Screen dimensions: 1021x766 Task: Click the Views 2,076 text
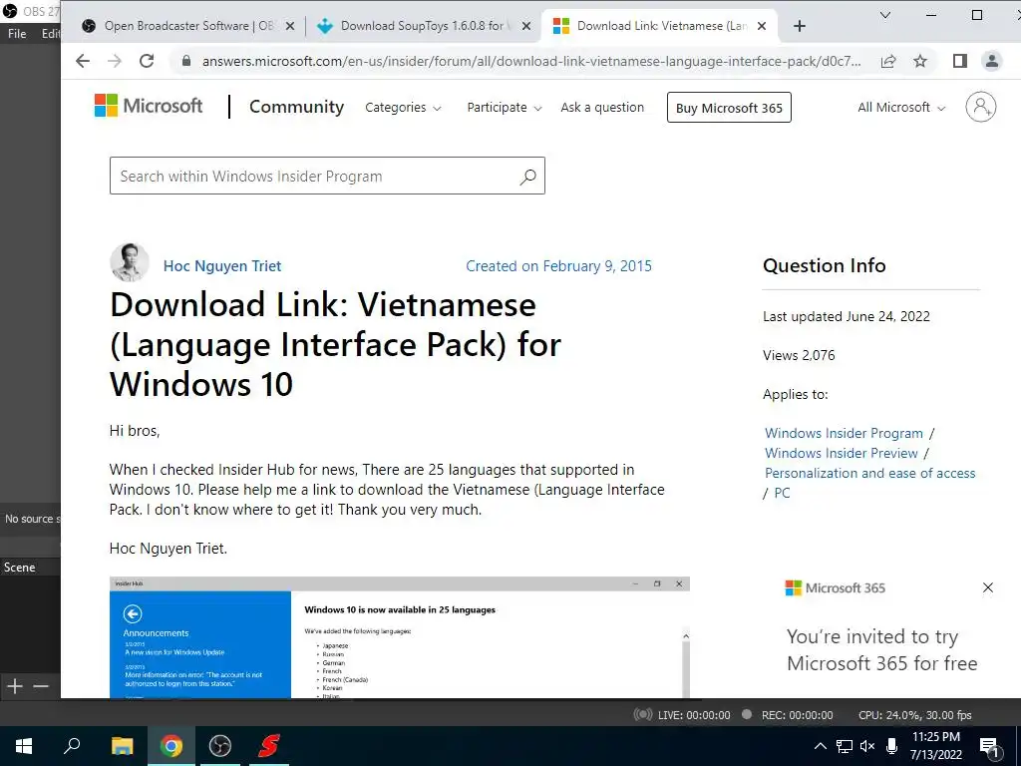[799, 356]
